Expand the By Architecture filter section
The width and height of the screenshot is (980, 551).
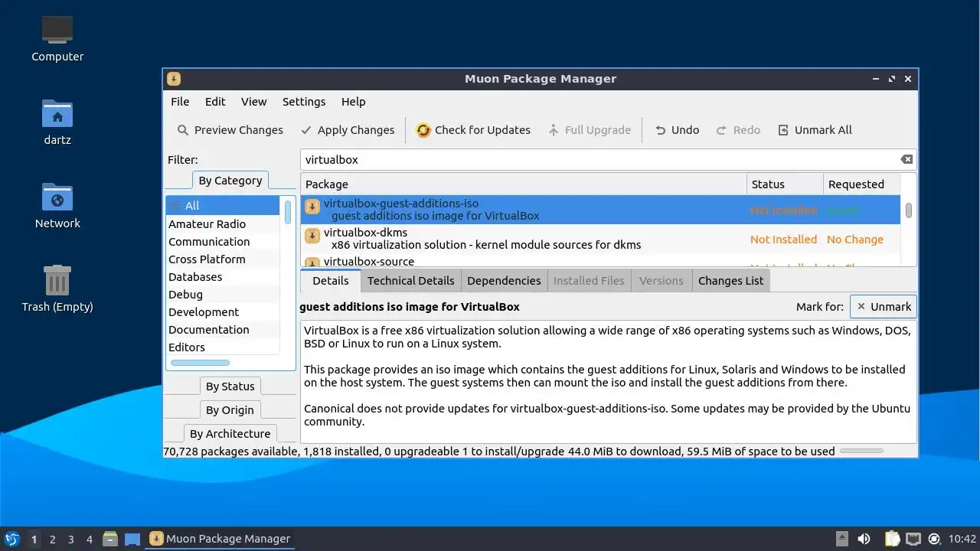230,434
